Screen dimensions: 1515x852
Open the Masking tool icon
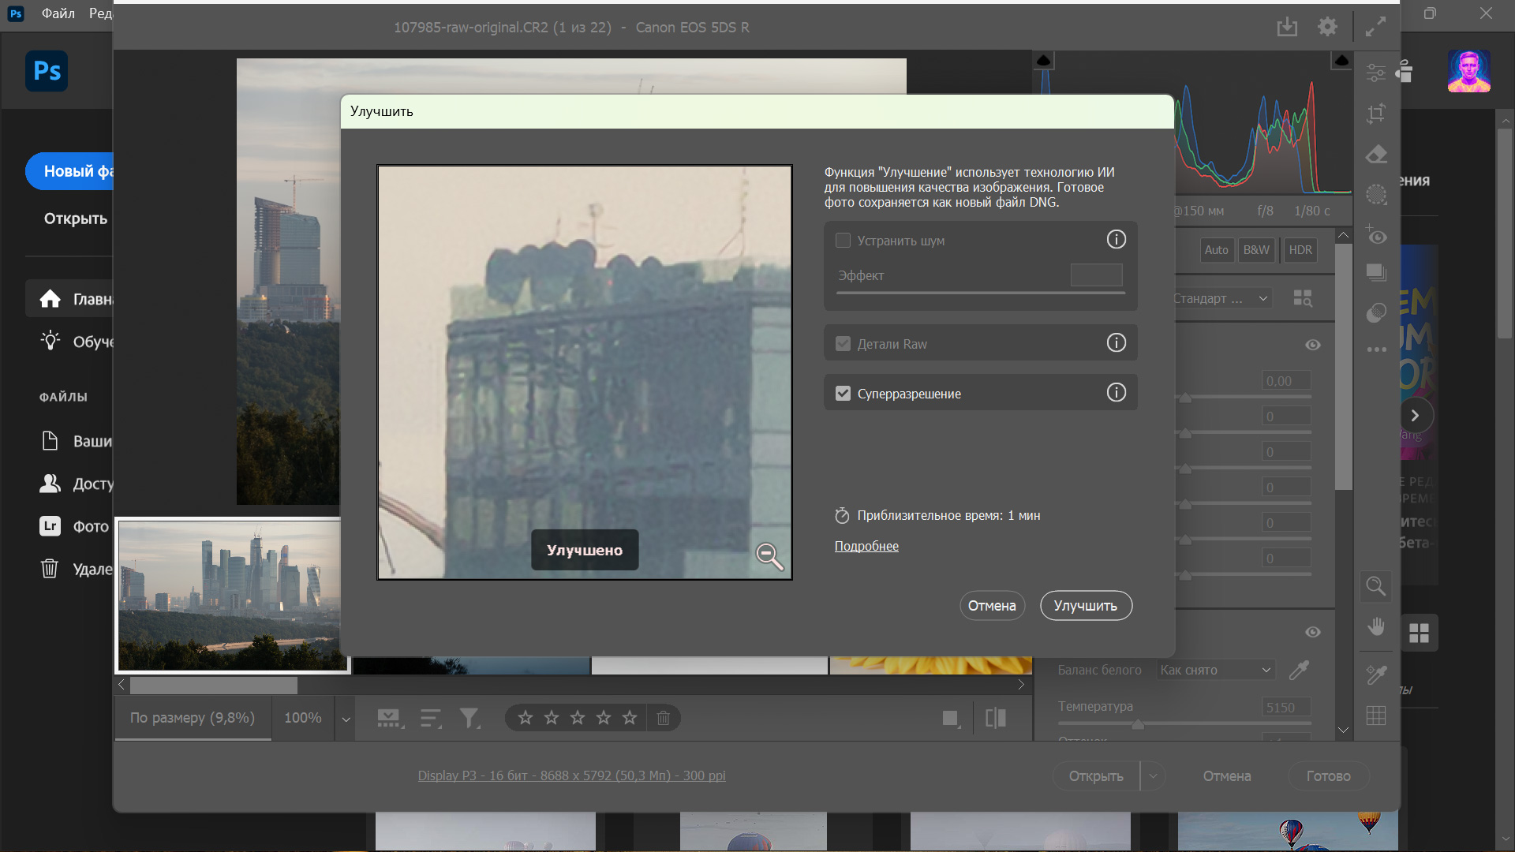pos(1376,194)
